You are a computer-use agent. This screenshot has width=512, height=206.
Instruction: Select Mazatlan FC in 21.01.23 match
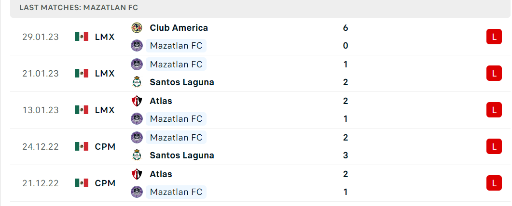(176, 64)
